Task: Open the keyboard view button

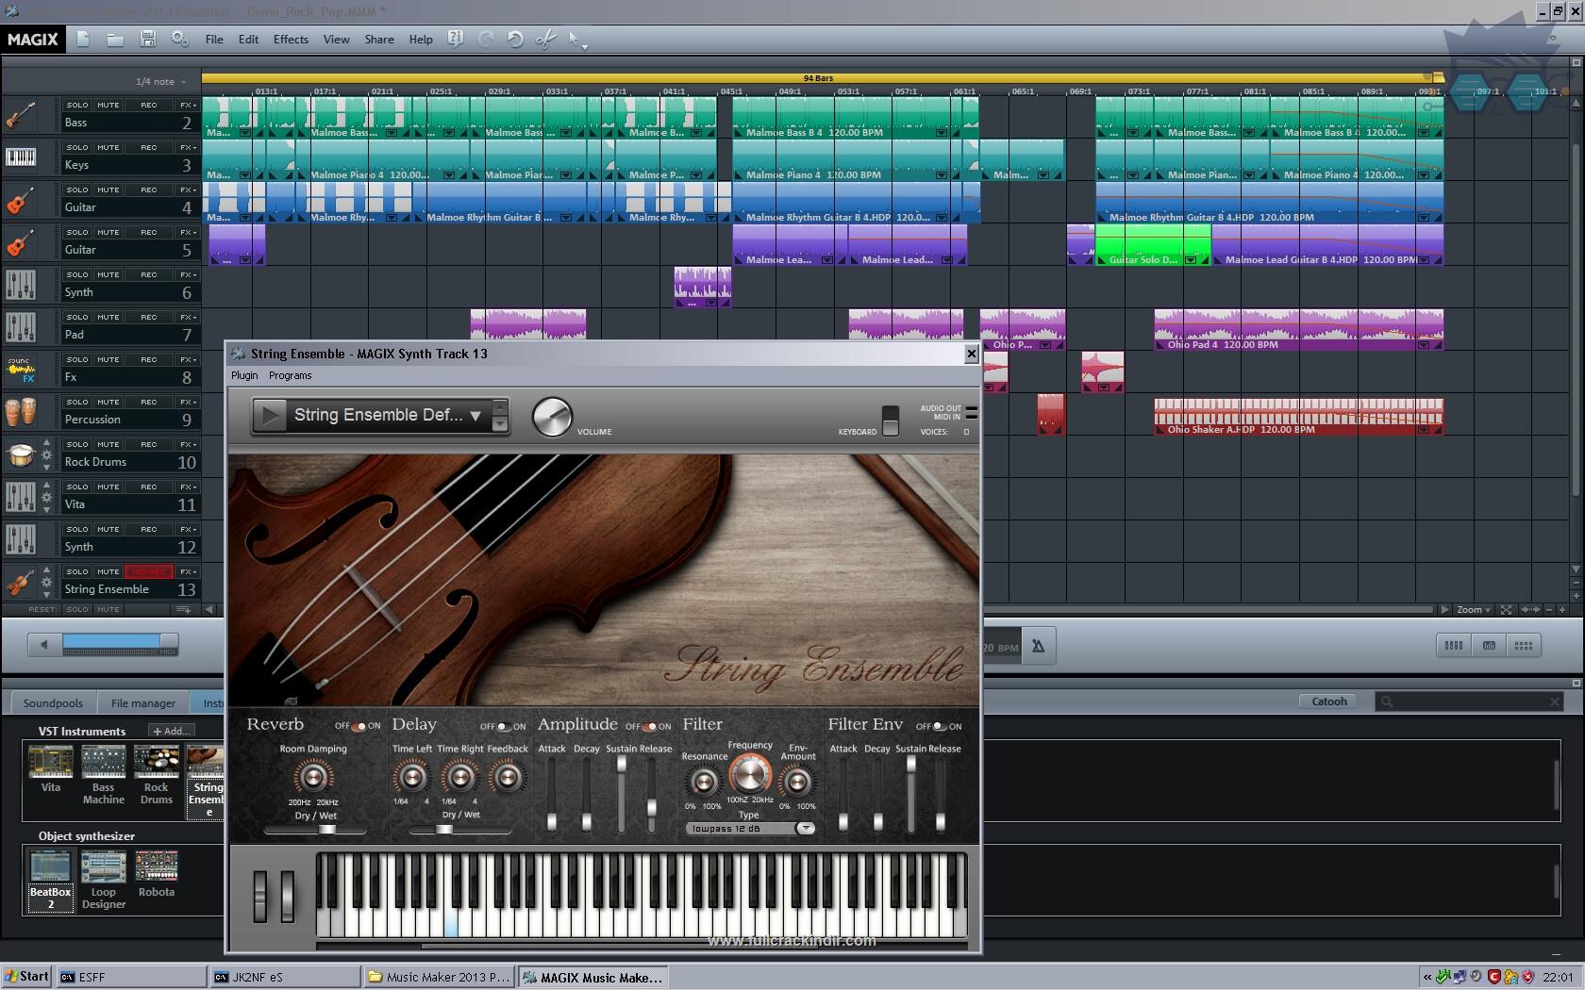Action: point(1489,646)
